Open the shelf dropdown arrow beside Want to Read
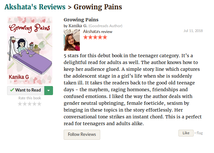Viewport: 214px width, 153px height. [48, 91]
